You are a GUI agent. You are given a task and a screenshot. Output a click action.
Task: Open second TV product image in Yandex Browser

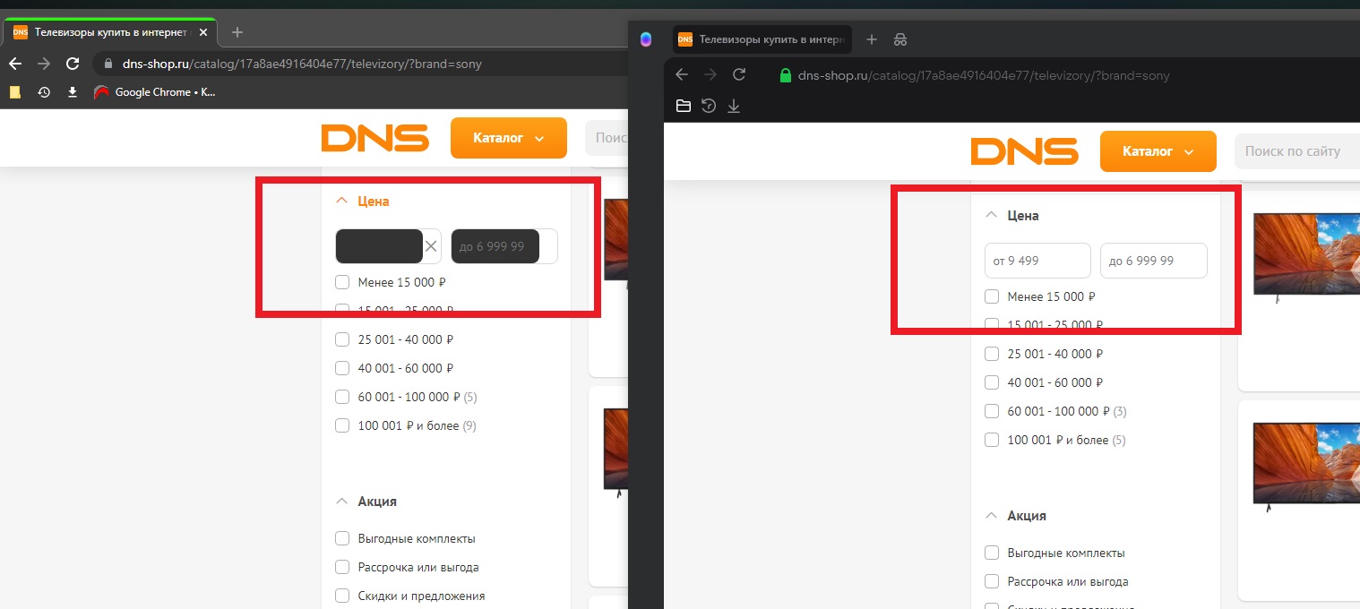coord(1306,467)
